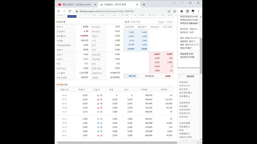Open 대보마그네틱 from the recent list
The width and height of the screenshot is (257, 144).
pos(186,137)
